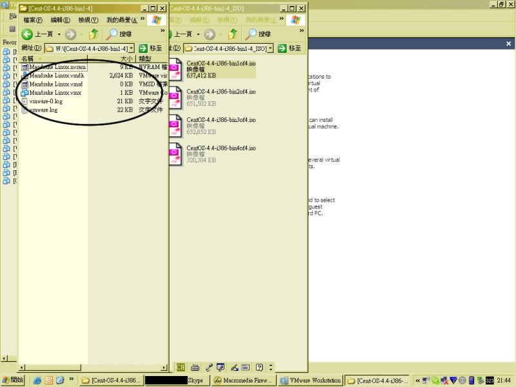Sort files by 大小 column header
This screenshot has height=387, width=516.
(x=112, y=59)
